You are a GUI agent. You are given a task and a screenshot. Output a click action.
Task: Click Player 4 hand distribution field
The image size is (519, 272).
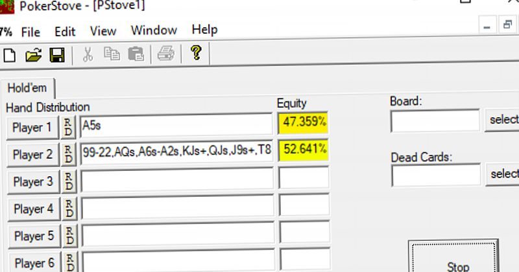pos(178,207)
